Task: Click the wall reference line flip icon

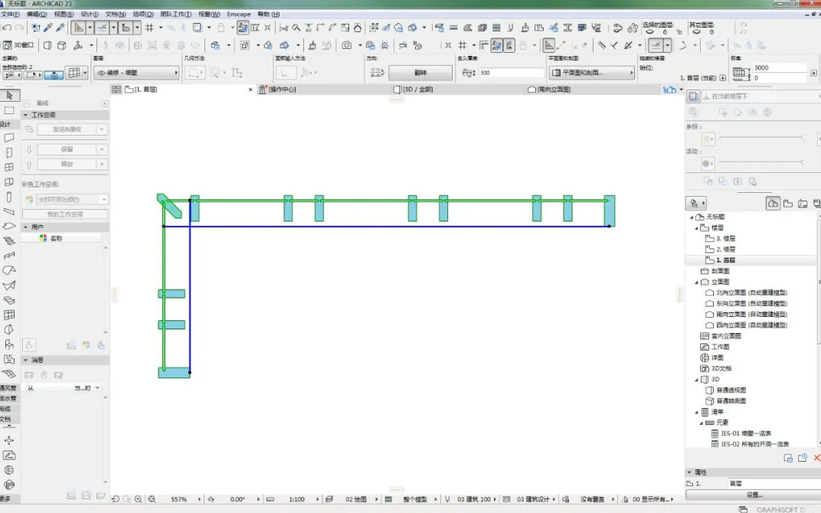Action: pos(377,73)
